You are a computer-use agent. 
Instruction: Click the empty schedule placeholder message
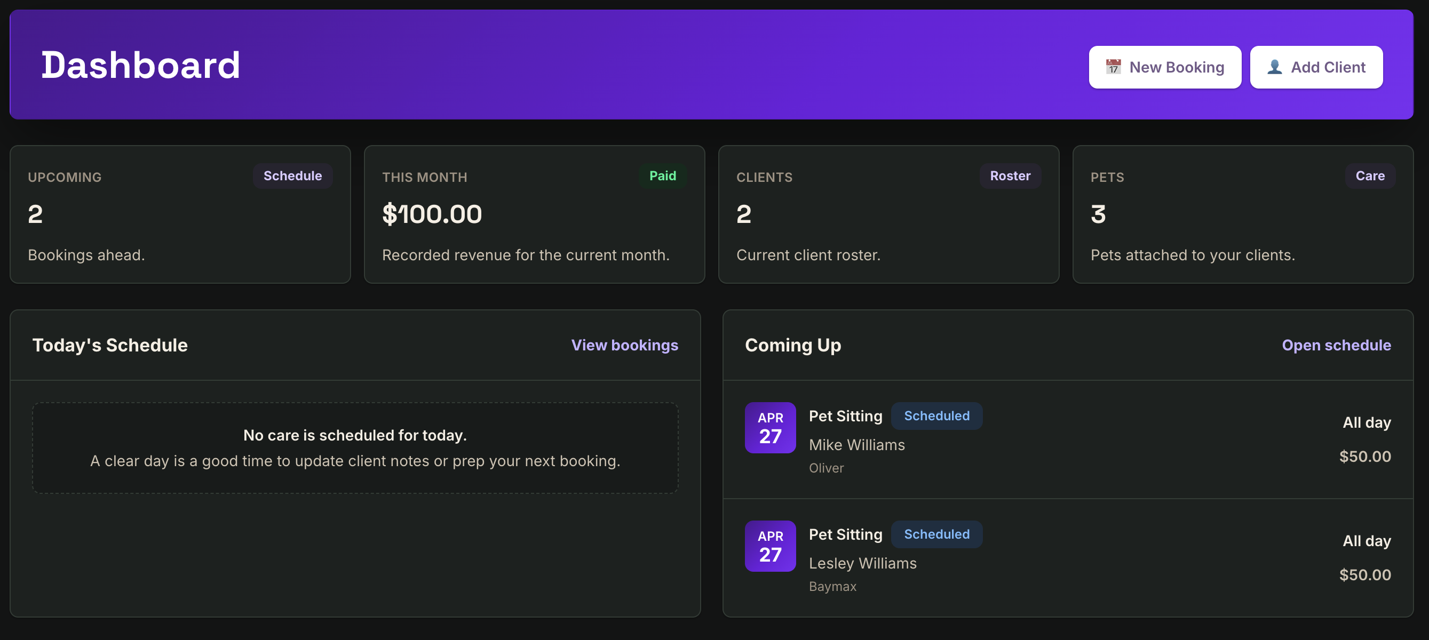click(355, 447)
